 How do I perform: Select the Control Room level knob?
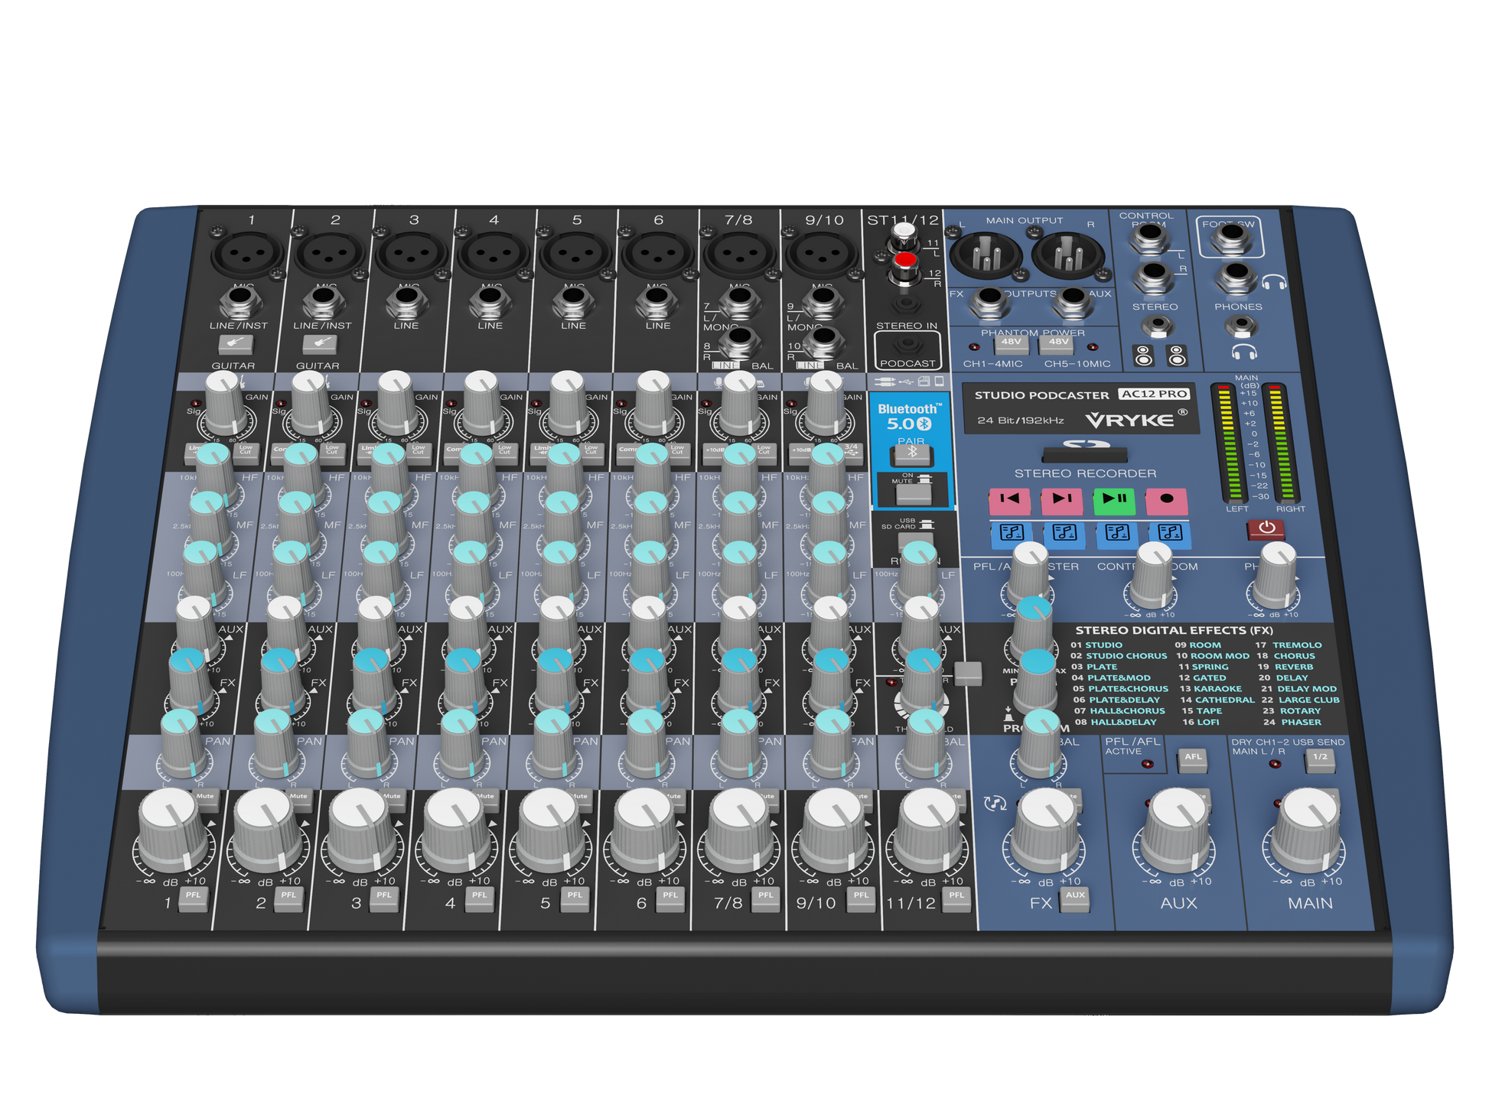click(1152, 575)
